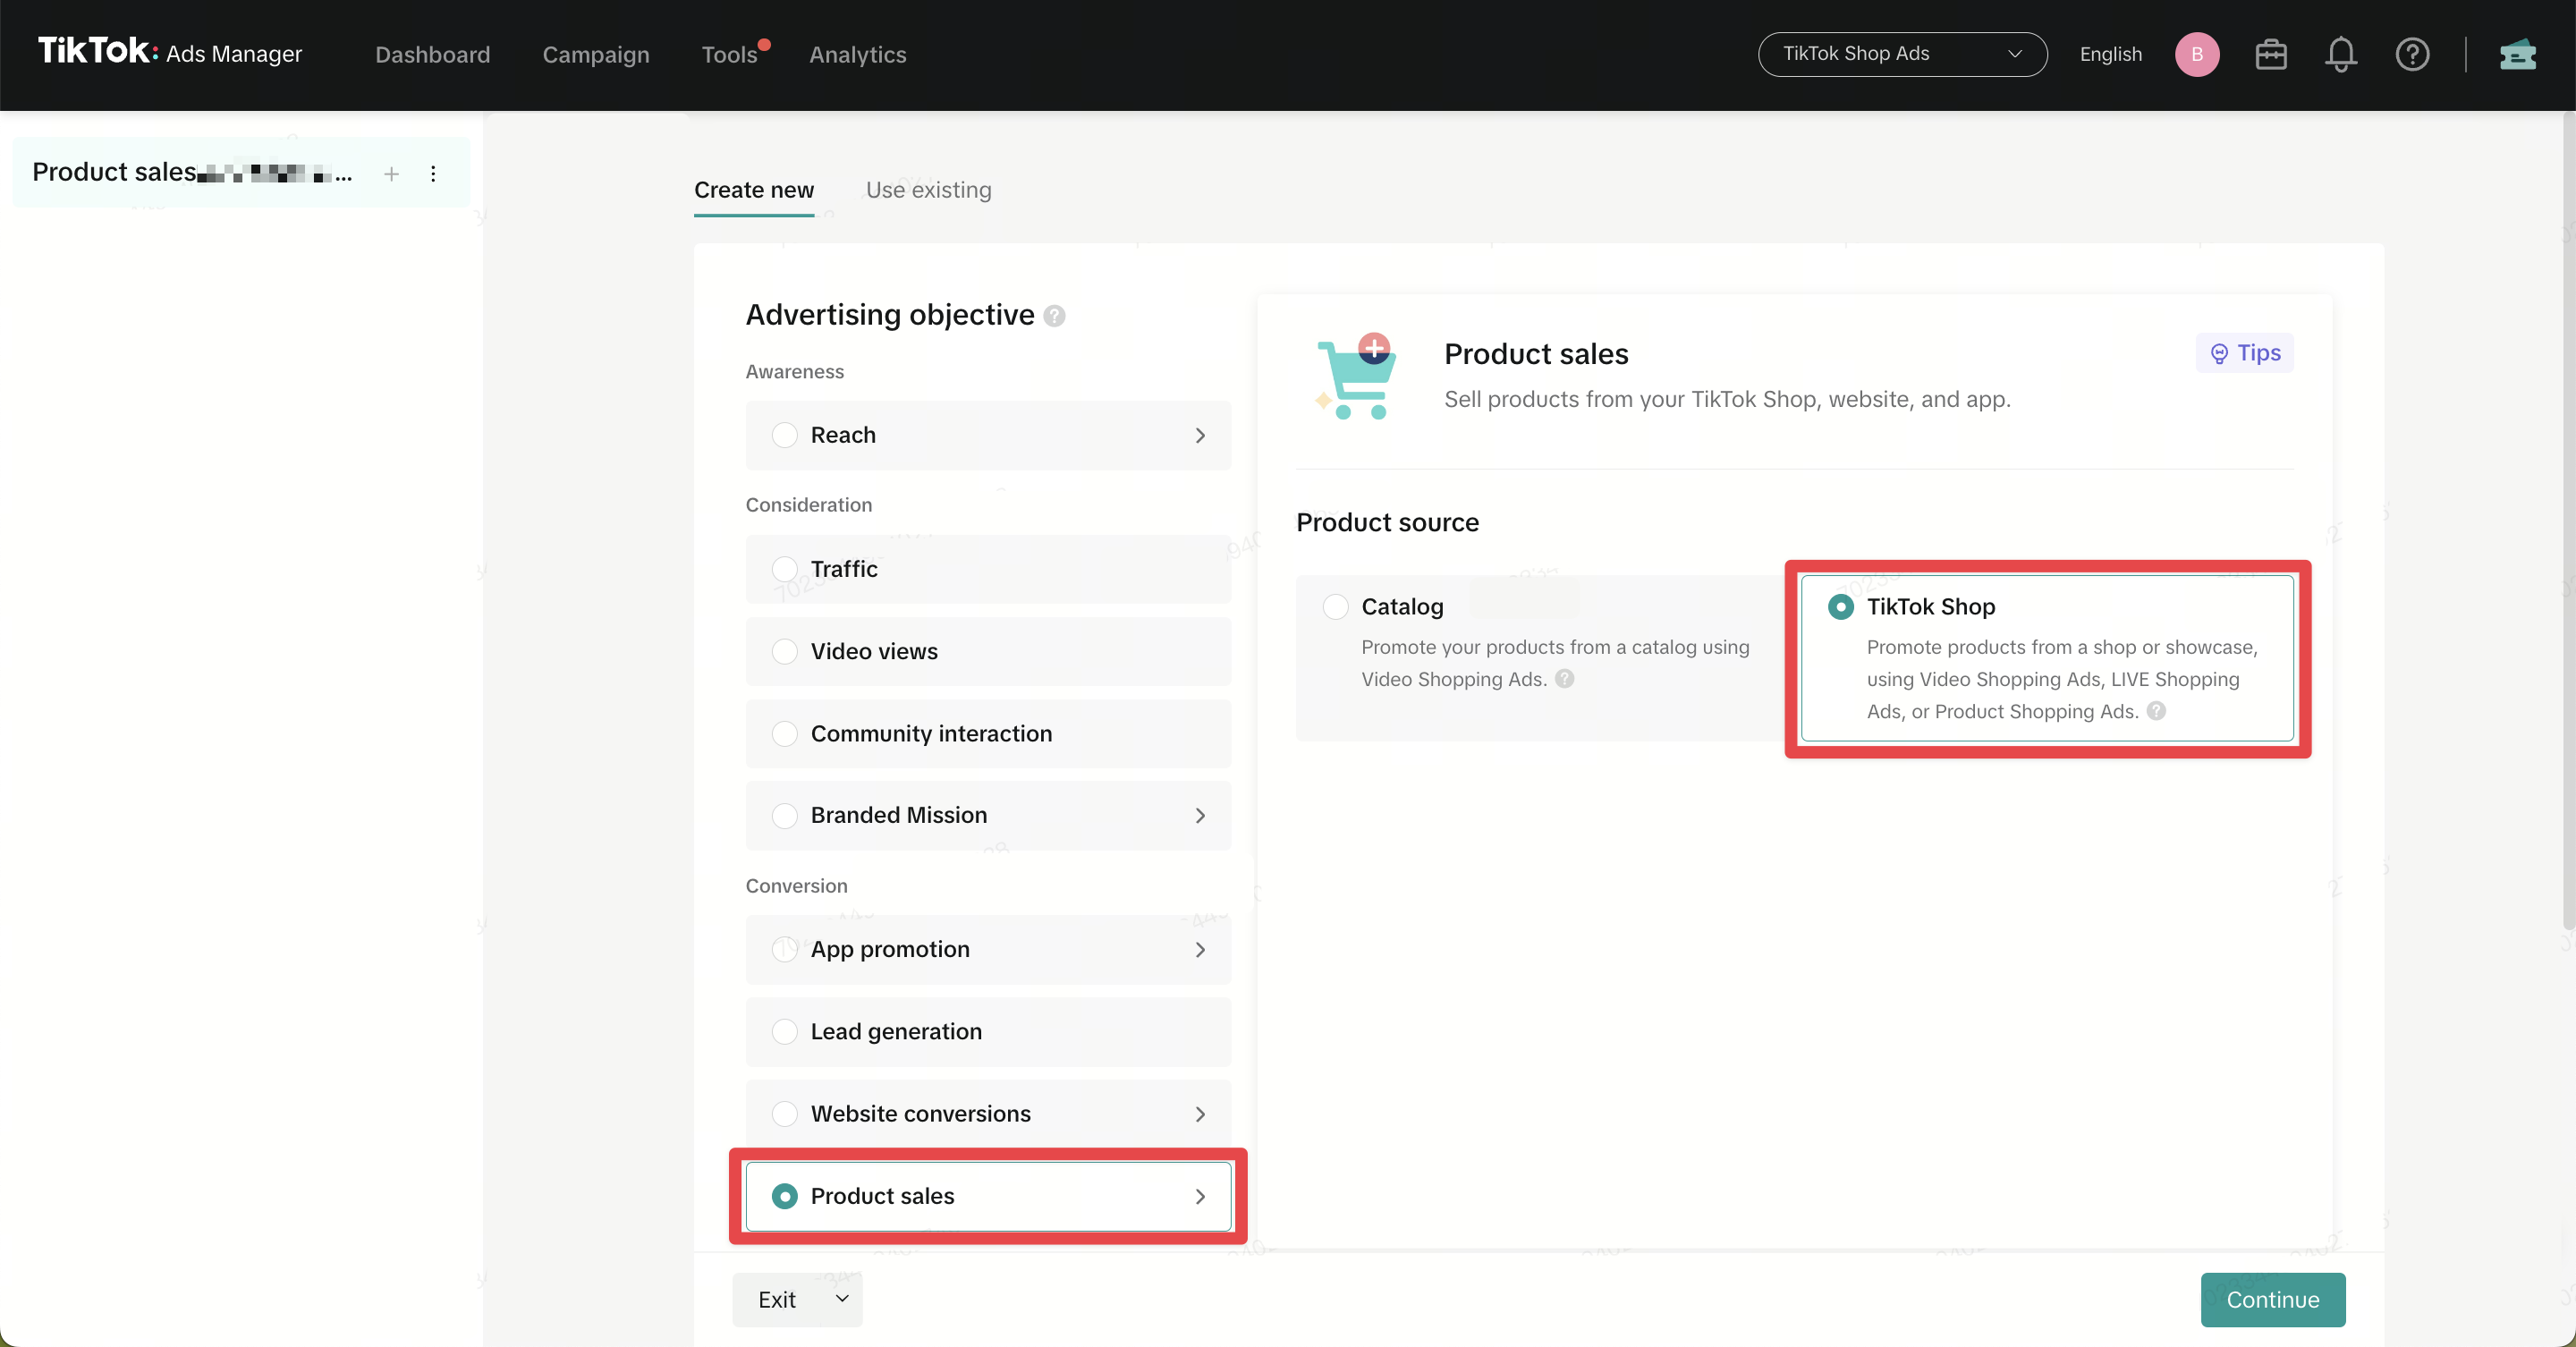
Task: Expand the Exit button dropdown arrow
Action: (x=842, y=1298)
